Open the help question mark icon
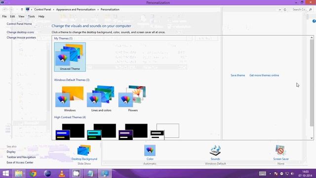Viewport: 316px width, 178px height. click(314, 21)
